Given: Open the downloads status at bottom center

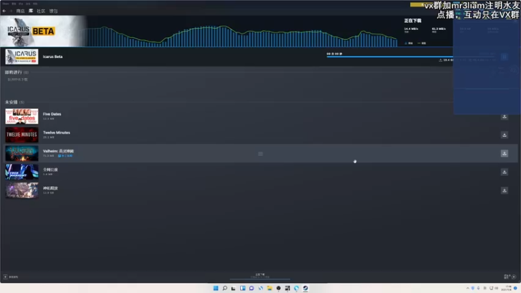Looking at the screenshot, I should (260, 275).
